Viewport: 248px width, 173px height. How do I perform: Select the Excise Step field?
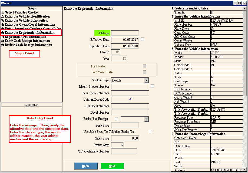[117, 145]
